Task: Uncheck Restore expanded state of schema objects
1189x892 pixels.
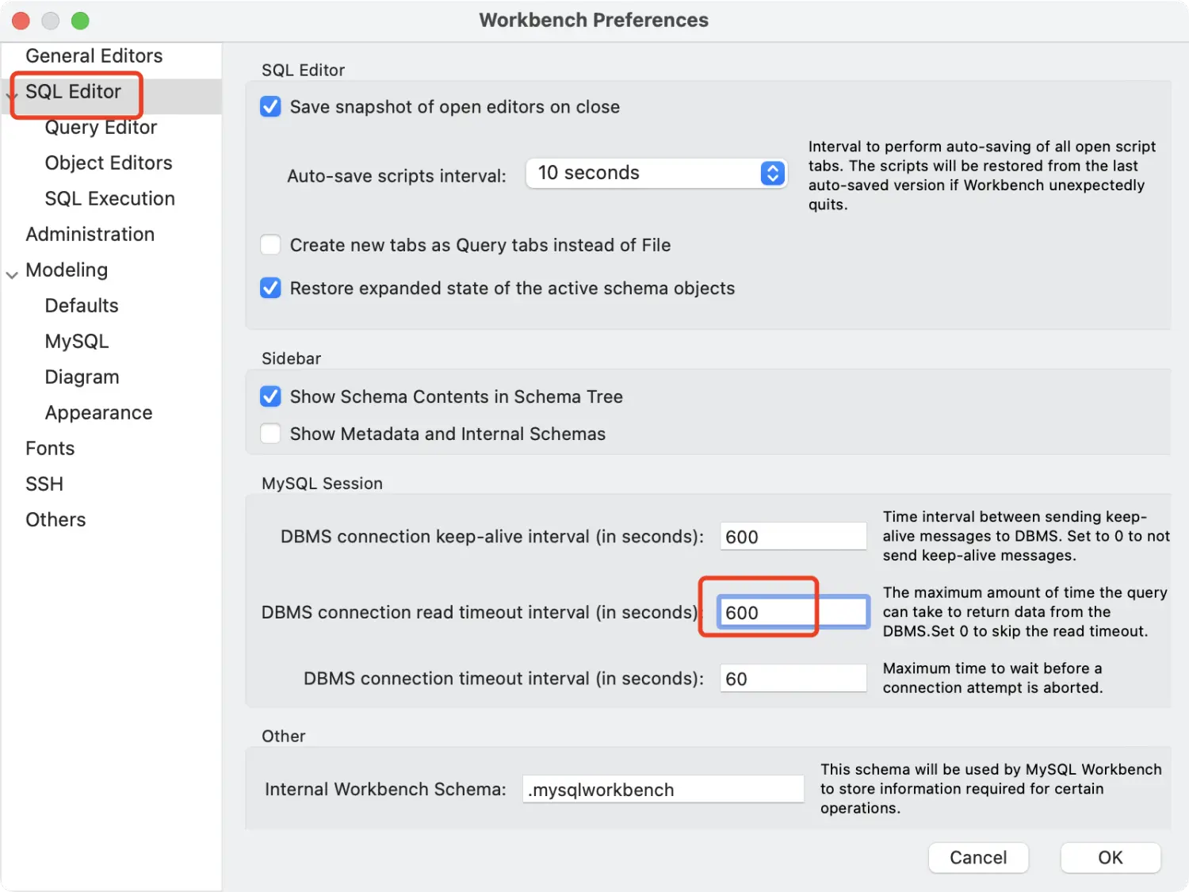Action: click(271, 288)
